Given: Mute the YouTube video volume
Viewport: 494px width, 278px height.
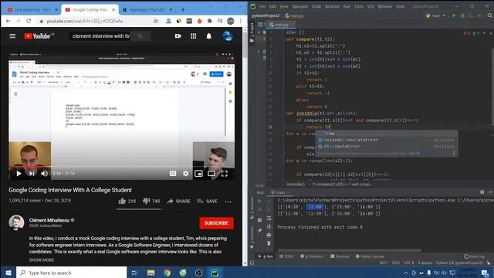Looking at the screenshot, I should 45,173.
